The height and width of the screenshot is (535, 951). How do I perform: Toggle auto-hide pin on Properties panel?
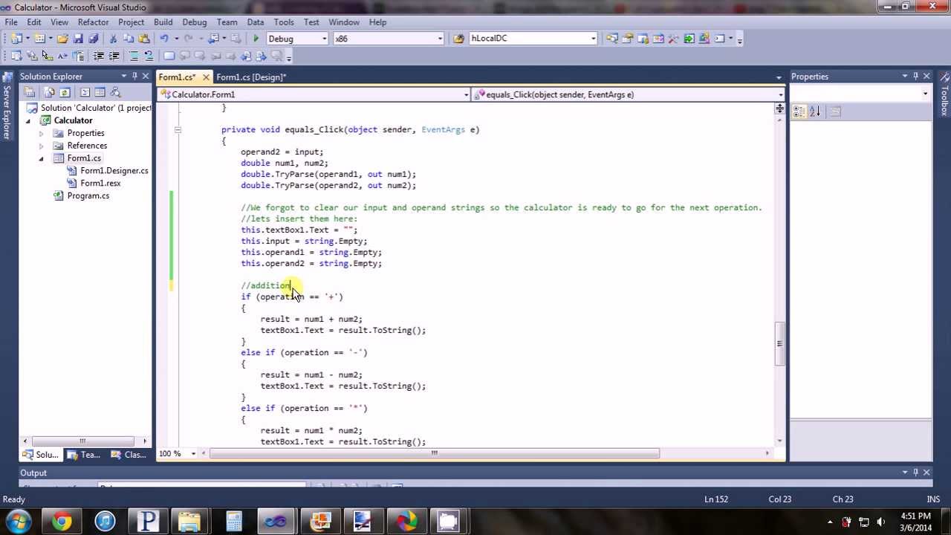915,77
